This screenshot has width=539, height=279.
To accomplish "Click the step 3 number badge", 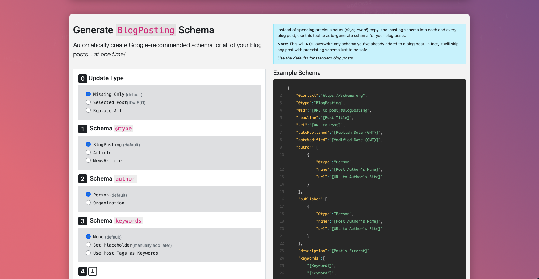I will coord(82,221).
